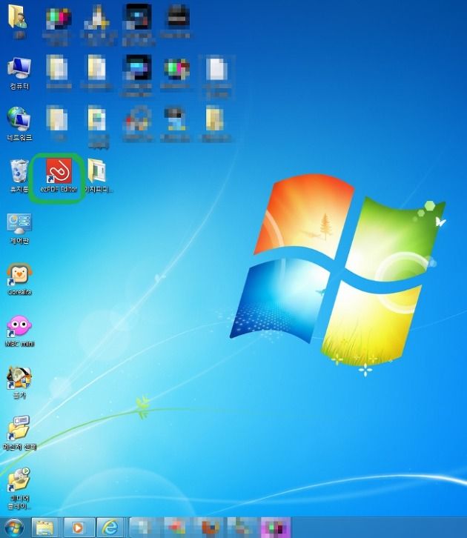Select the 컴퓨터 desktop icon
The image size is (467, 538).
[x=19, y=73]
